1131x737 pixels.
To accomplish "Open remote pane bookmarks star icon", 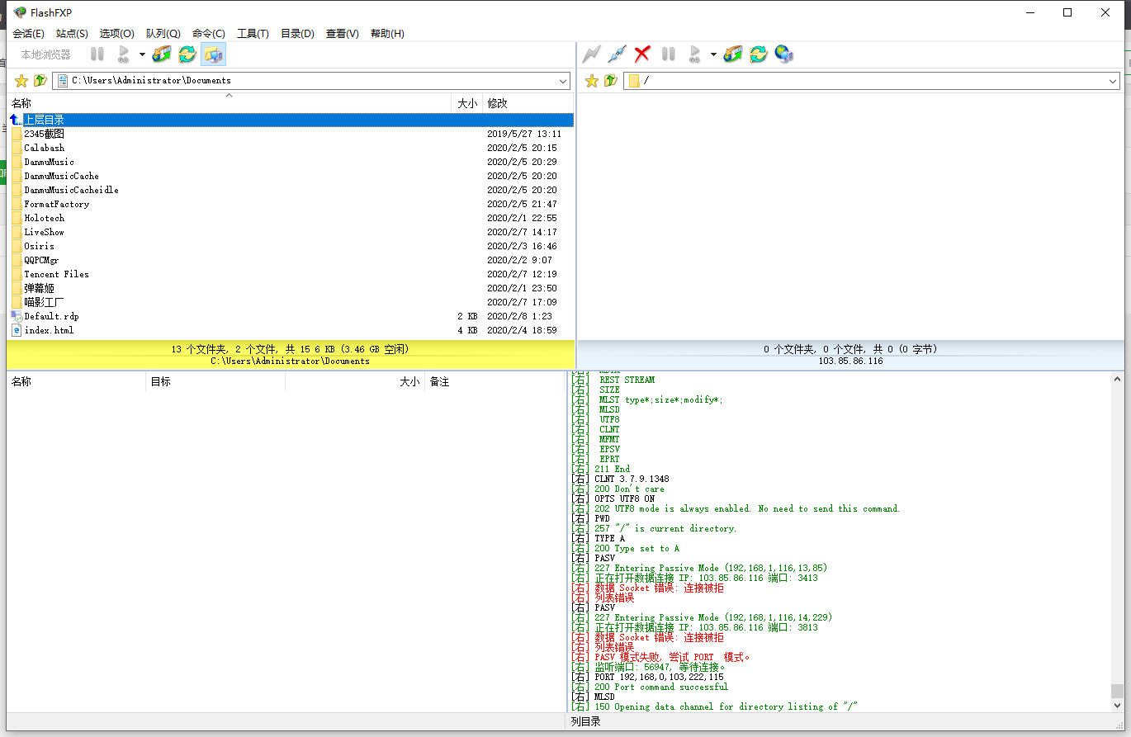I will [x=591, y=81].
